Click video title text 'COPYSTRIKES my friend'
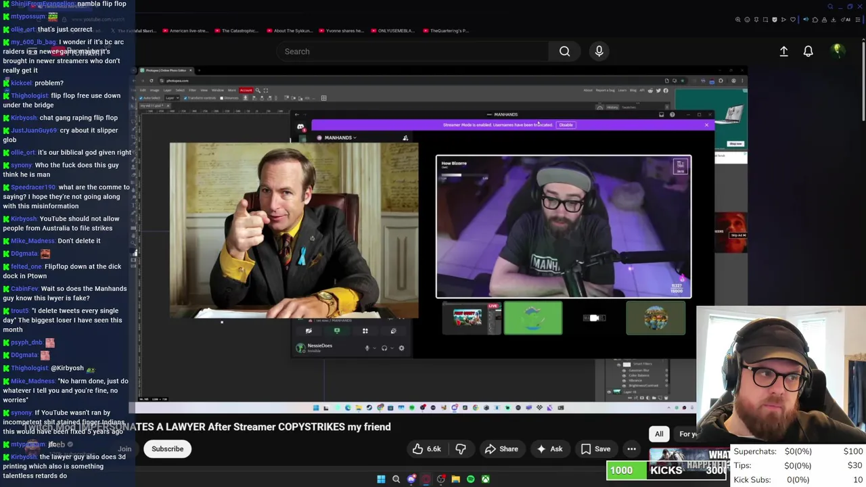866x487 pixels. click(x=334, y=427)
